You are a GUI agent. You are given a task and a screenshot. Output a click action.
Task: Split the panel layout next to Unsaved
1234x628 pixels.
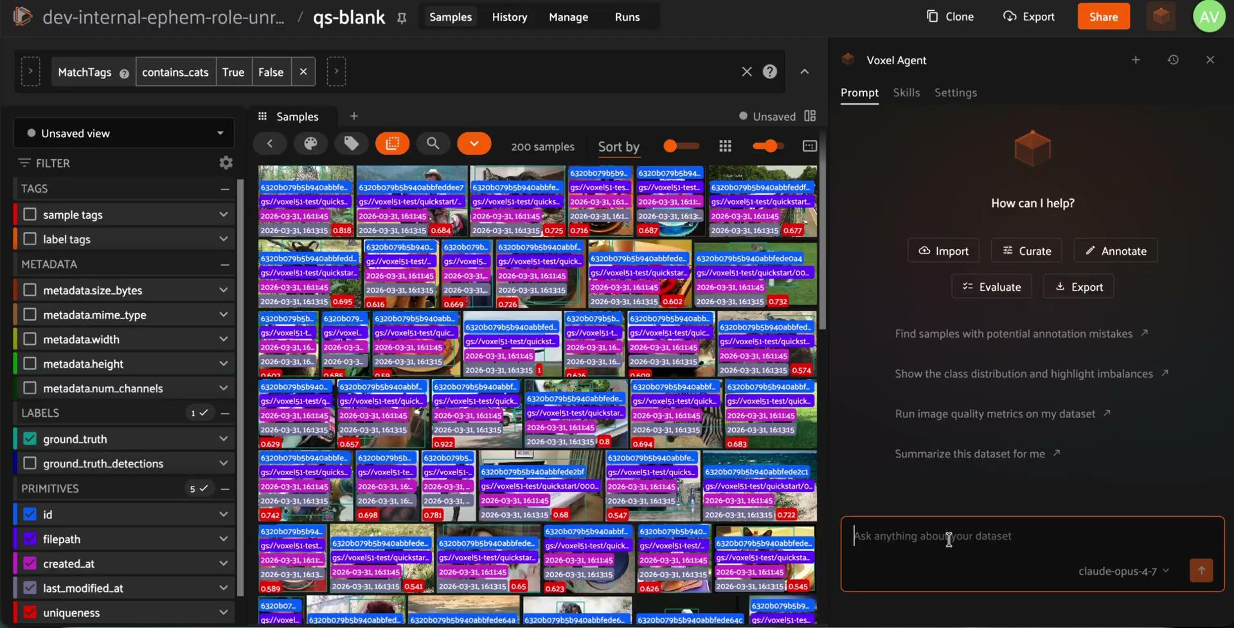click(810, 116)
